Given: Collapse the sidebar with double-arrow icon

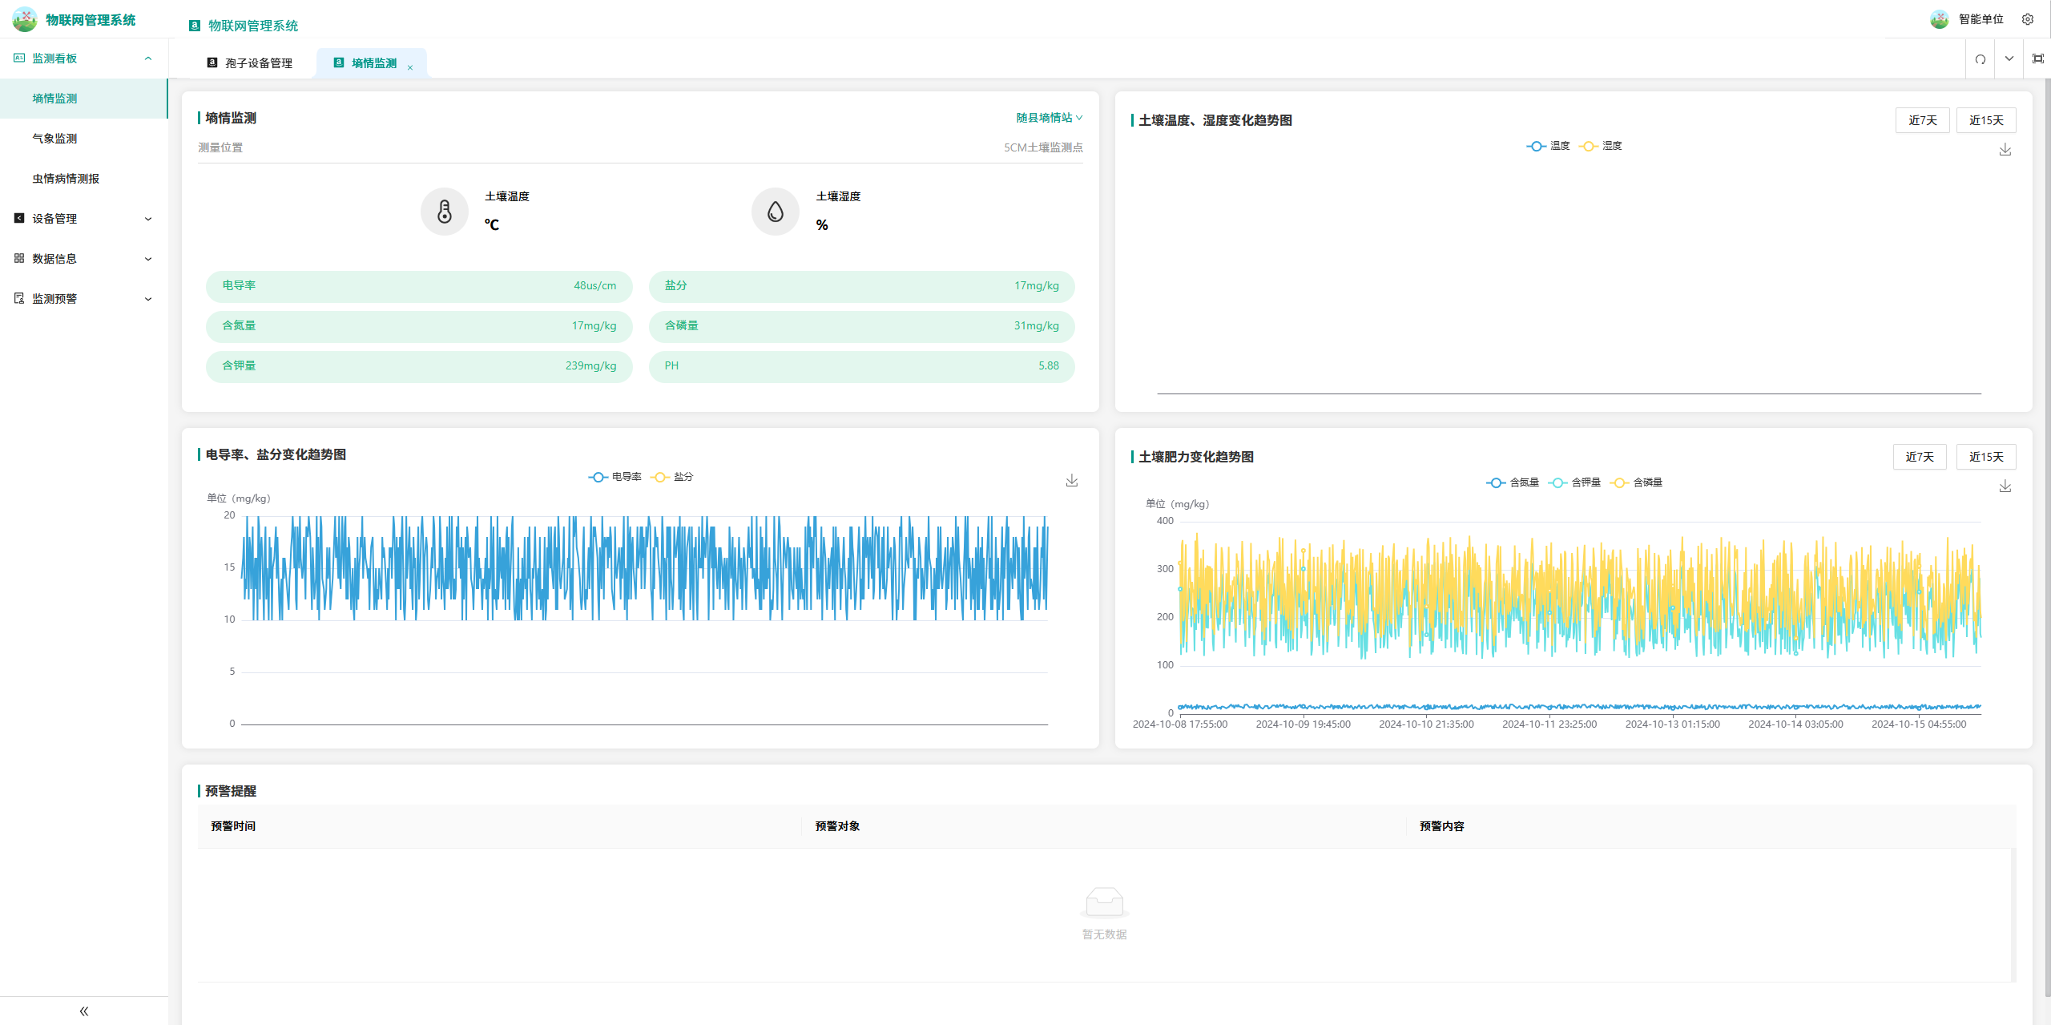Looking at the screenshot, I should click(84, 1011).
